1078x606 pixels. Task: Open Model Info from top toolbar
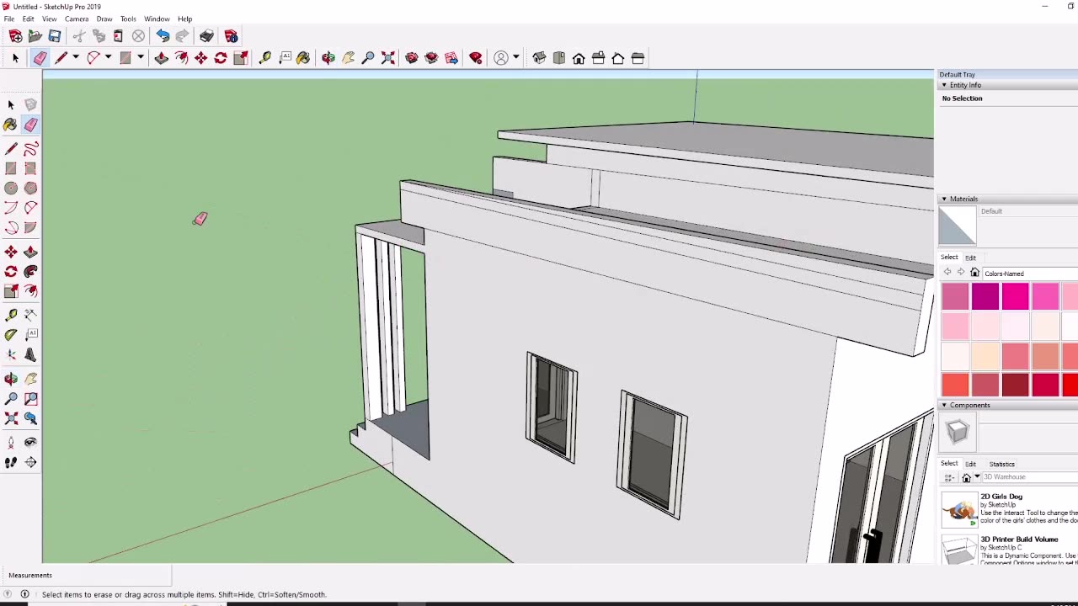231,36
